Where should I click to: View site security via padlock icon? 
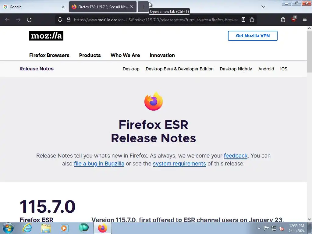69,20
